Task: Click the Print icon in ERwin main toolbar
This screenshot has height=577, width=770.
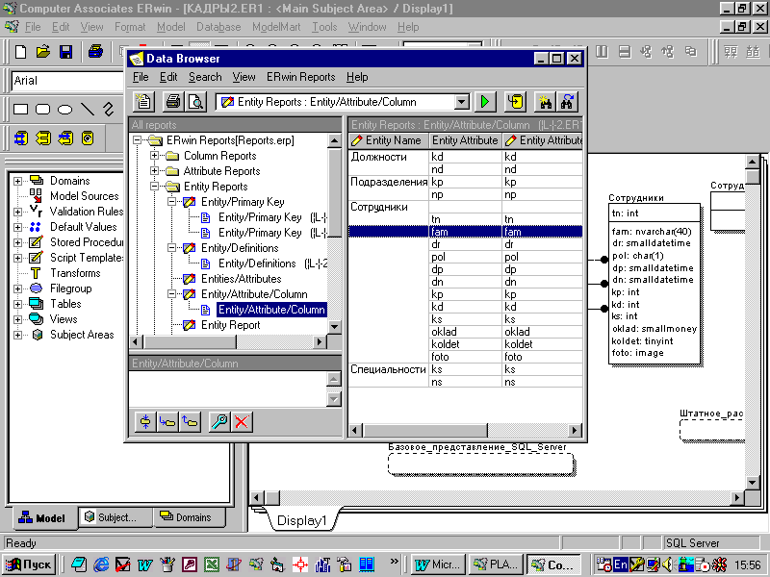Action: (95, 52)
